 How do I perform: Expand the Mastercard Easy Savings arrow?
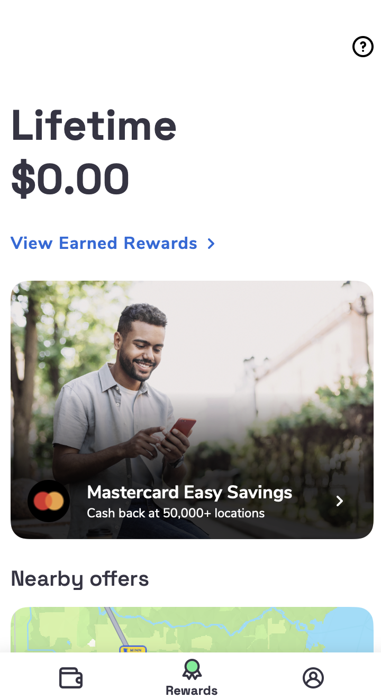pyautogui.click(x=340, y=501)
